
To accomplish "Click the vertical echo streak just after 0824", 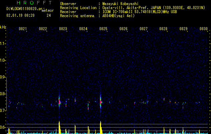I will tap(88, 106).
